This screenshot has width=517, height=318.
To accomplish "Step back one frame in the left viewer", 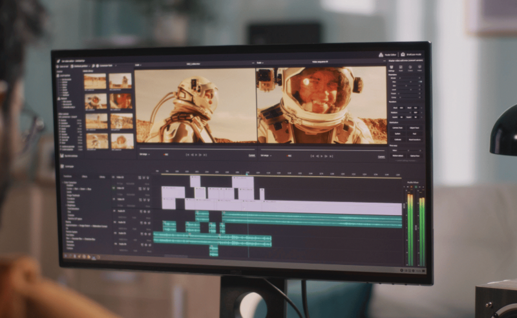I will coord(192,154).
